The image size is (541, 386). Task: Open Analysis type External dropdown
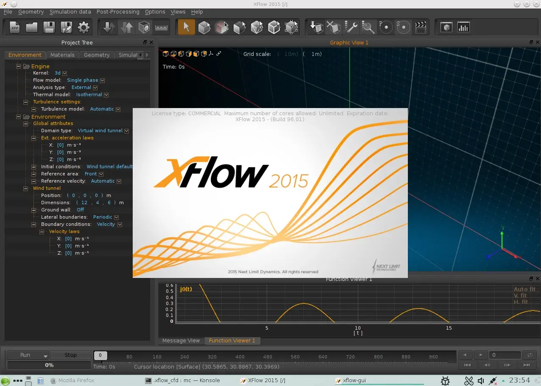pyautogui.click(x=95, y=88)
